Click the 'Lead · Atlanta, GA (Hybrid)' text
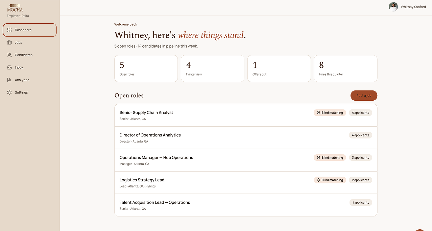This screenshot has height=231, width=432. tap(138, 186)
